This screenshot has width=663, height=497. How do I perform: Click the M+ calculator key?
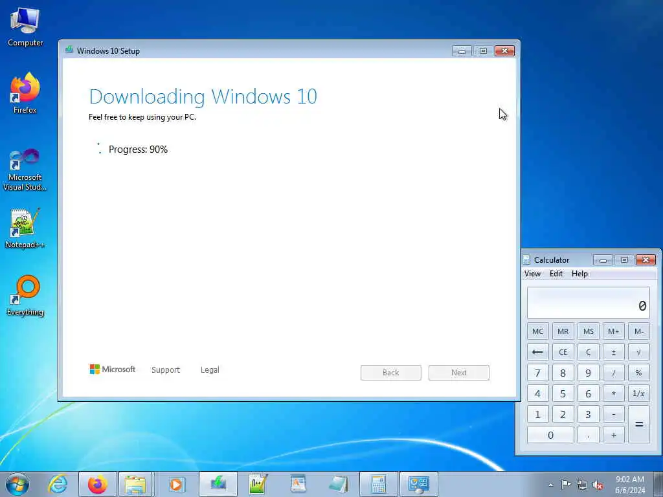coord(614,331)
